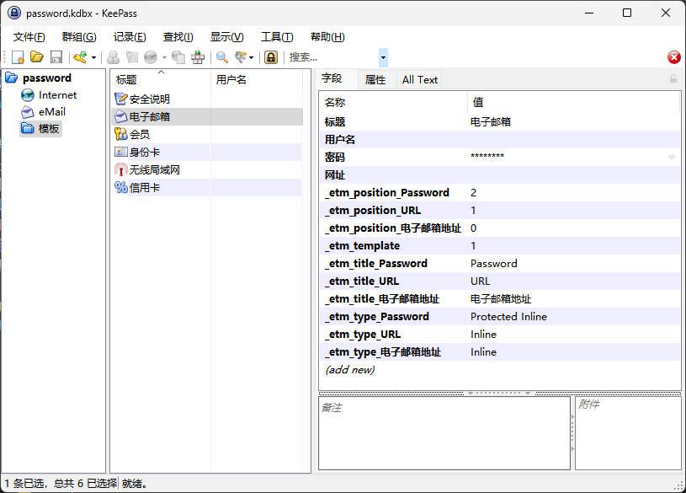Open the show entries dropdown arrow
Image resolution: width=686 pixels, height=493 pixels.
(251, 57)
